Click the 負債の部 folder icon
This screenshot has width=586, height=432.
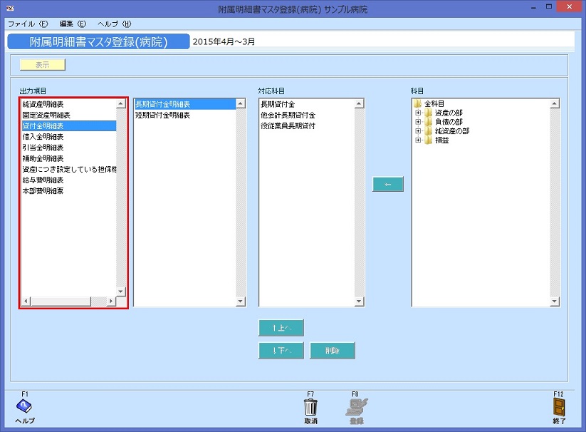(427, 123)
